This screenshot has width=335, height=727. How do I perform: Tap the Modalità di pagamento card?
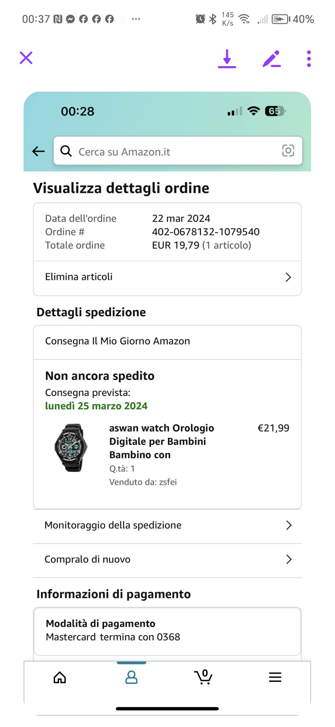tap(167, 631)
